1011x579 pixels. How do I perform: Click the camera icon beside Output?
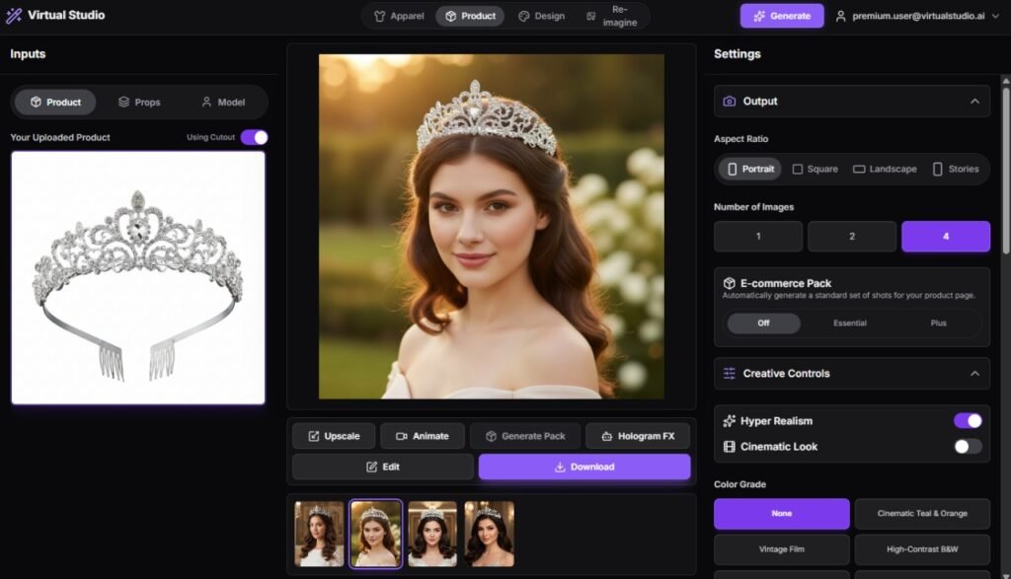[x=730, y=102]
